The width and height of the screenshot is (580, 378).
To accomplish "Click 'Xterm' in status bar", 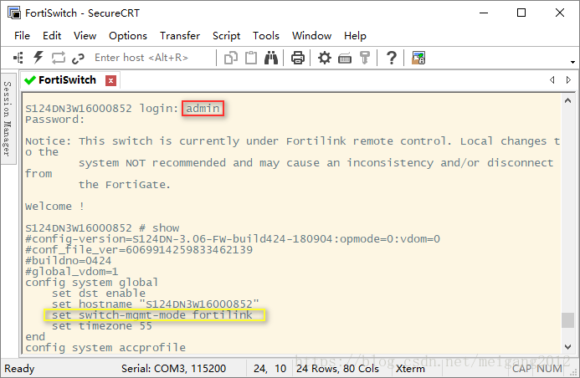I will tap(410, 369).
